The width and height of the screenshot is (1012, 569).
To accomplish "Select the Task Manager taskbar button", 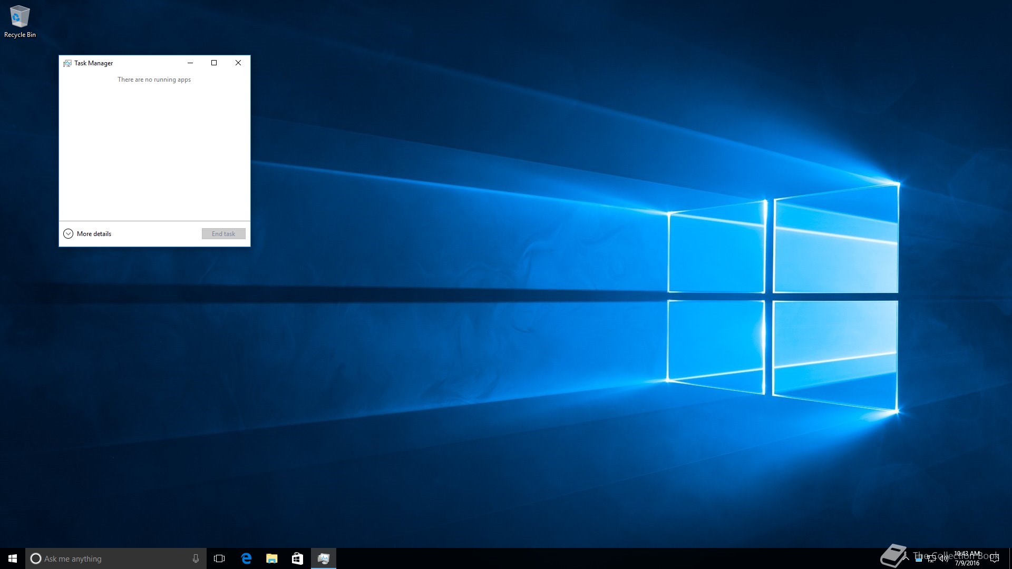I will tap(324, 558).
